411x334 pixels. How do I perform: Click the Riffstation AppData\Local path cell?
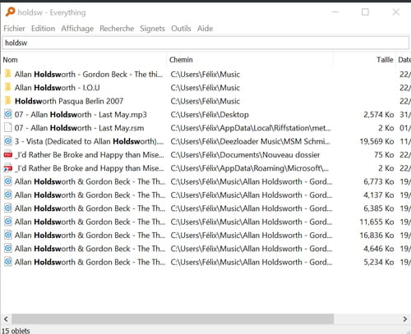pyautogui.click(x=251, y=128)
